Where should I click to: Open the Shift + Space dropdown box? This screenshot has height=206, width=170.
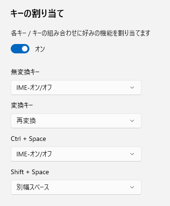pos(76,187)
